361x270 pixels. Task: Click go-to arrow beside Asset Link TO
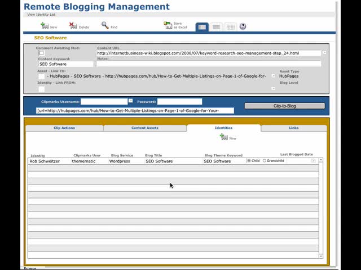pos(273,76)
